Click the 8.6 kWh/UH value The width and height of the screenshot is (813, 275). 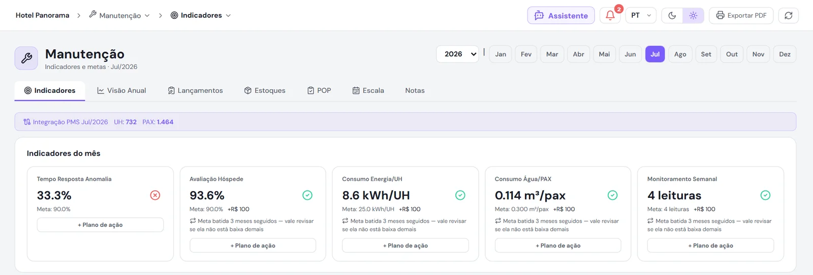click(376, 195)
